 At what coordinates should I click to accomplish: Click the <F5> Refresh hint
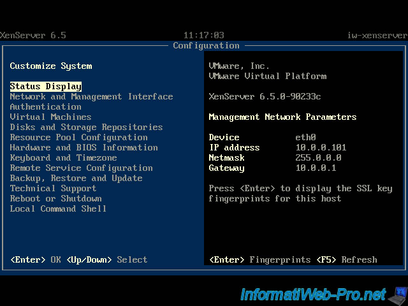(347, 259)
